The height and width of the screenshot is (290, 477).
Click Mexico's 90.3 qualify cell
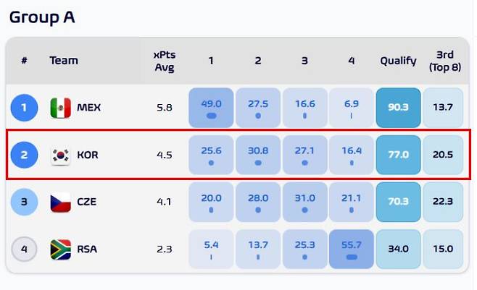pyautogui.click(x=398, y=108)
